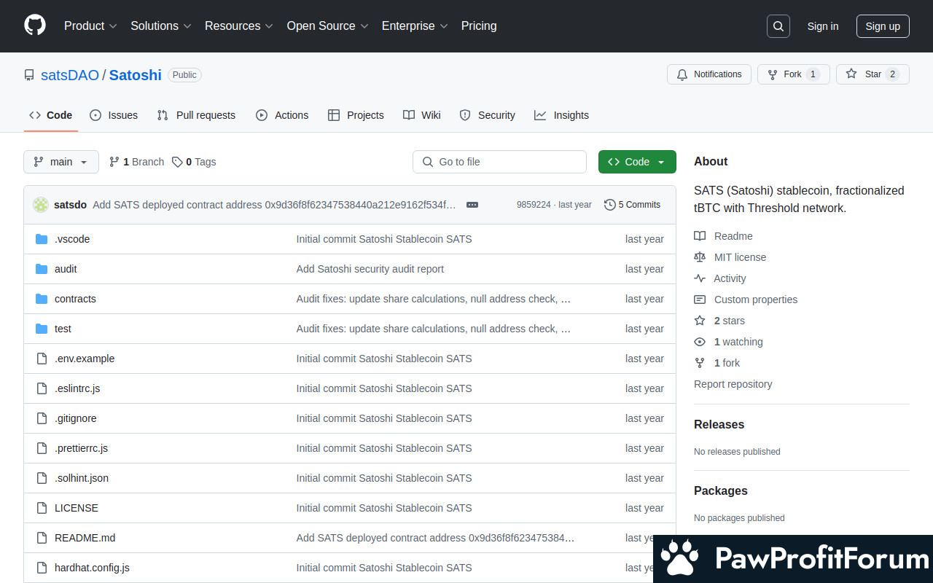Viewport: 933px width, 583px height.
Task: Open search with the magnifier icon
Action: (x=778, y=26)
